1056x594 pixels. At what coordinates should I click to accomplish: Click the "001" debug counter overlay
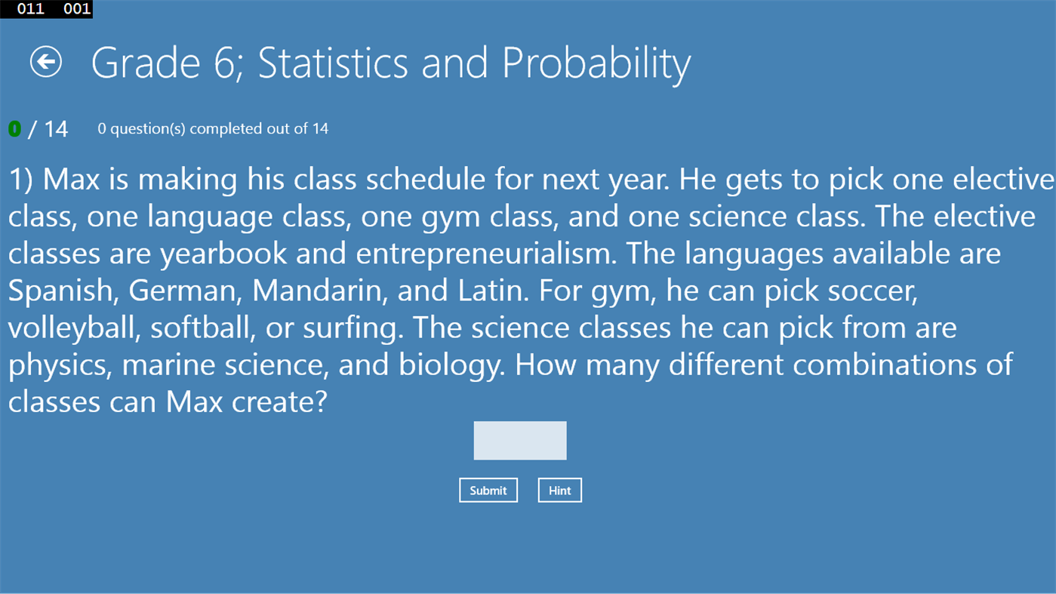coord(75,9)
